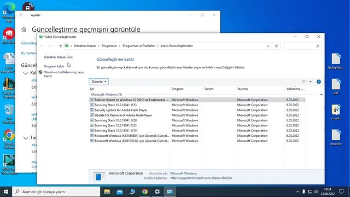Collapse the Microsoft Windows group arrow
The height and width of the screenshot is (197, 350).
[x=321, y=95]
